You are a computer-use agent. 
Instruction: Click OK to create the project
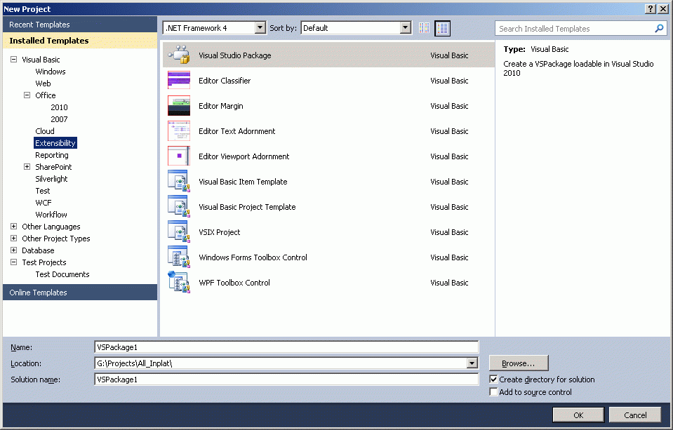(x=578, y=415)
